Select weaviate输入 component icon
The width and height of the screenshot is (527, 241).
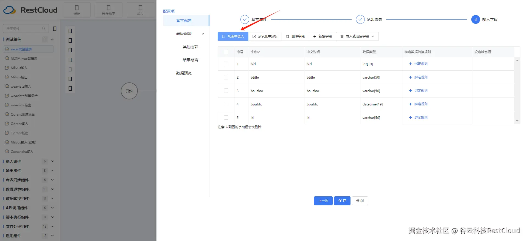click(x=7, y=86)
